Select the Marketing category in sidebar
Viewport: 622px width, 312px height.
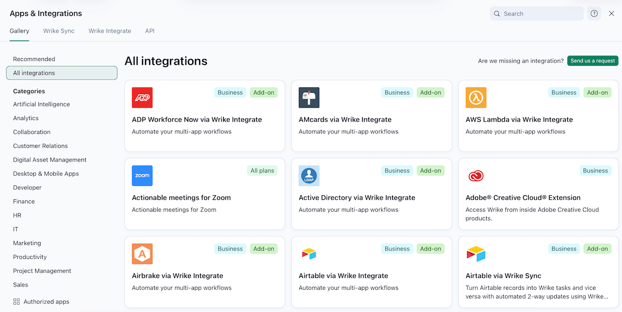click(x=27, y=243)
